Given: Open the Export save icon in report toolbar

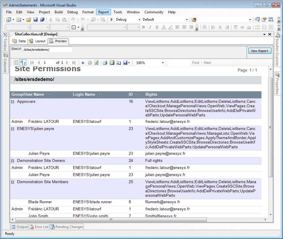Looking at the screenshot, I should pos(126,63).
